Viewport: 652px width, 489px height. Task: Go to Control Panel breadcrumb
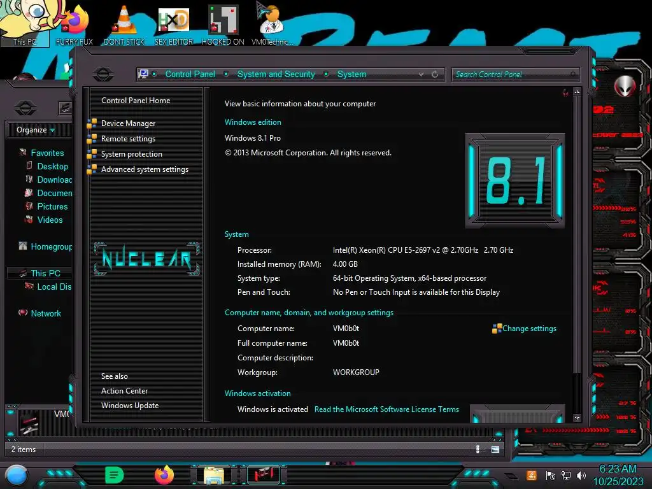coord(190,74)
